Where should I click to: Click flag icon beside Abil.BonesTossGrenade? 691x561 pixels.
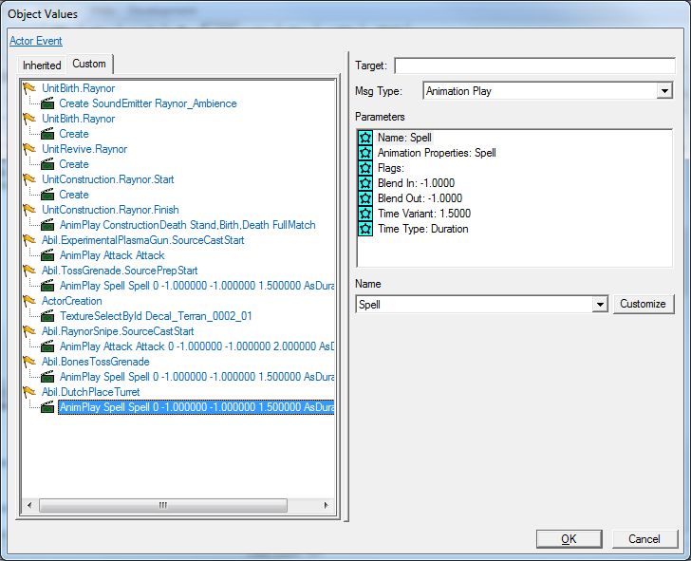coord(29,361)
